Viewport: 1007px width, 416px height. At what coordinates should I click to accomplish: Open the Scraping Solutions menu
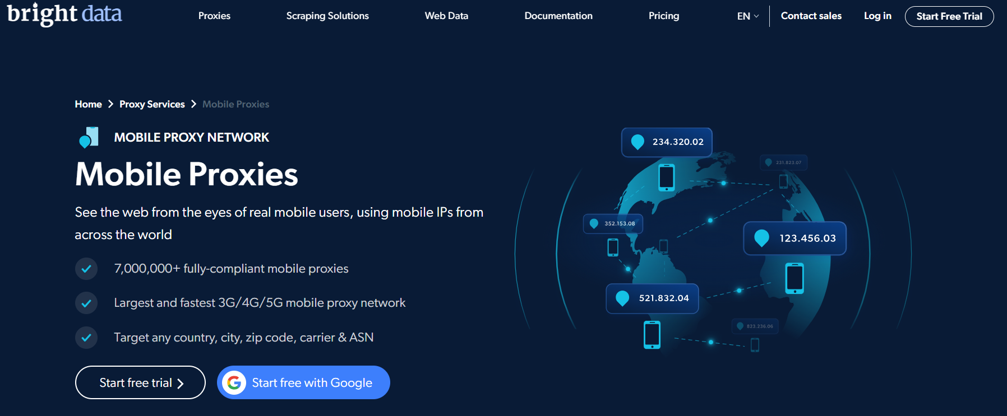pyautogui.click(x=327, y=16)
